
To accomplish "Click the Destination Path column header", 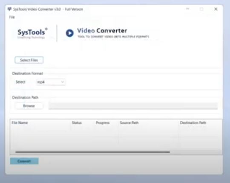I will coord(193,122).
